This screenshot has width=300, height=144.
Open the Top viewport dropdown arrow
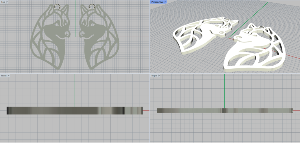coord(7,2)
